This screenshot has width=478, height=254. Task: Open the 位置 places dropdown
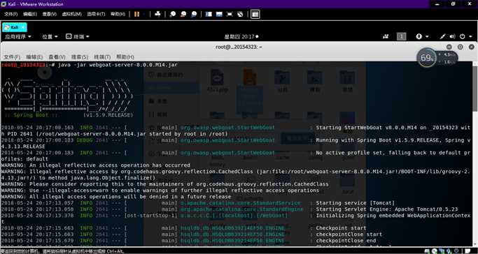(50, 37)
